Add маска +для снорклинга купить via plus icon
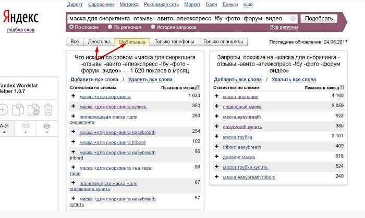Image resolution: width=365 pixels, height=218 pixels. (73, 106)
